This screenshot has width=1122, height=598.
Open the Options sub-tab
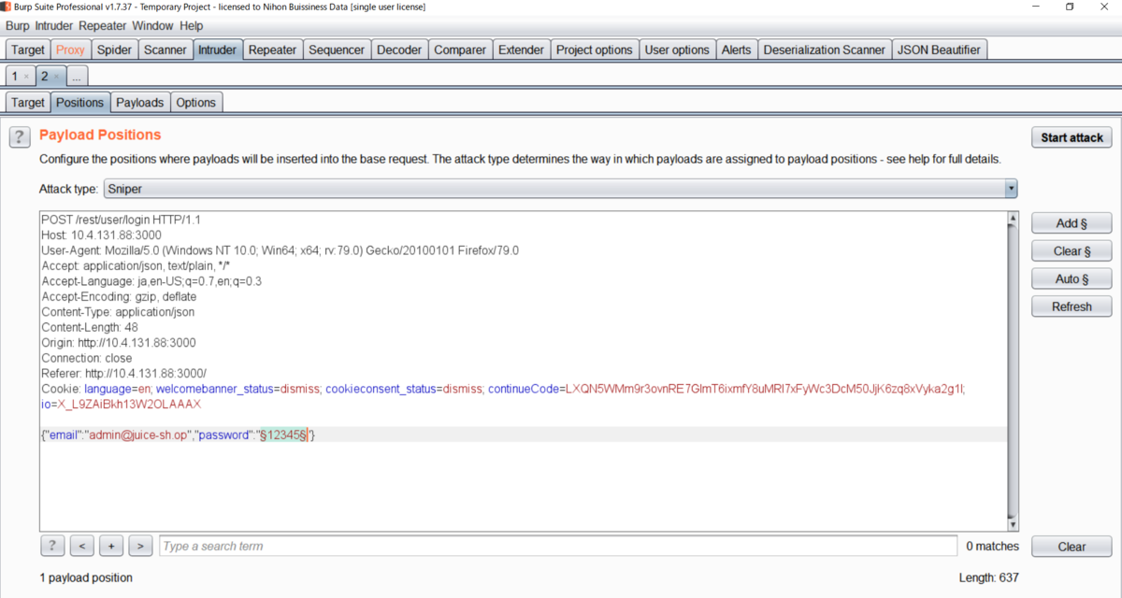[195, 103]
